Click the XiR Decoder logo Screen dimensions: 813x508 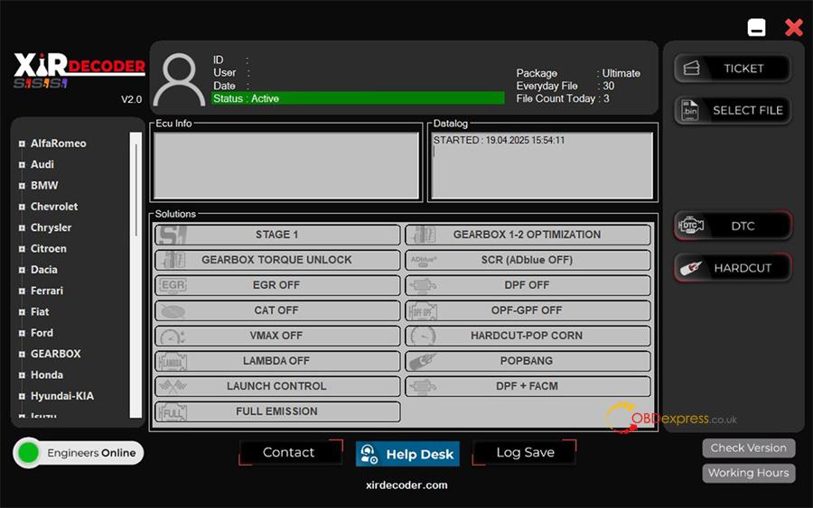[79, 71]
